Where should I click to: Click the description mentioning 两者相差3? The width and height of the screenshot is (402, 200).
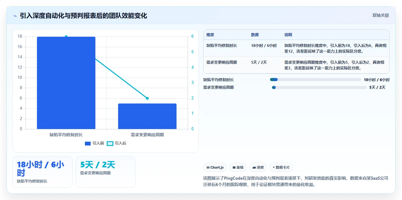point(334,65)
